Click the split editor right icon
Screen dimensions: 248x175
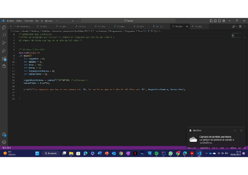[240, 26]
